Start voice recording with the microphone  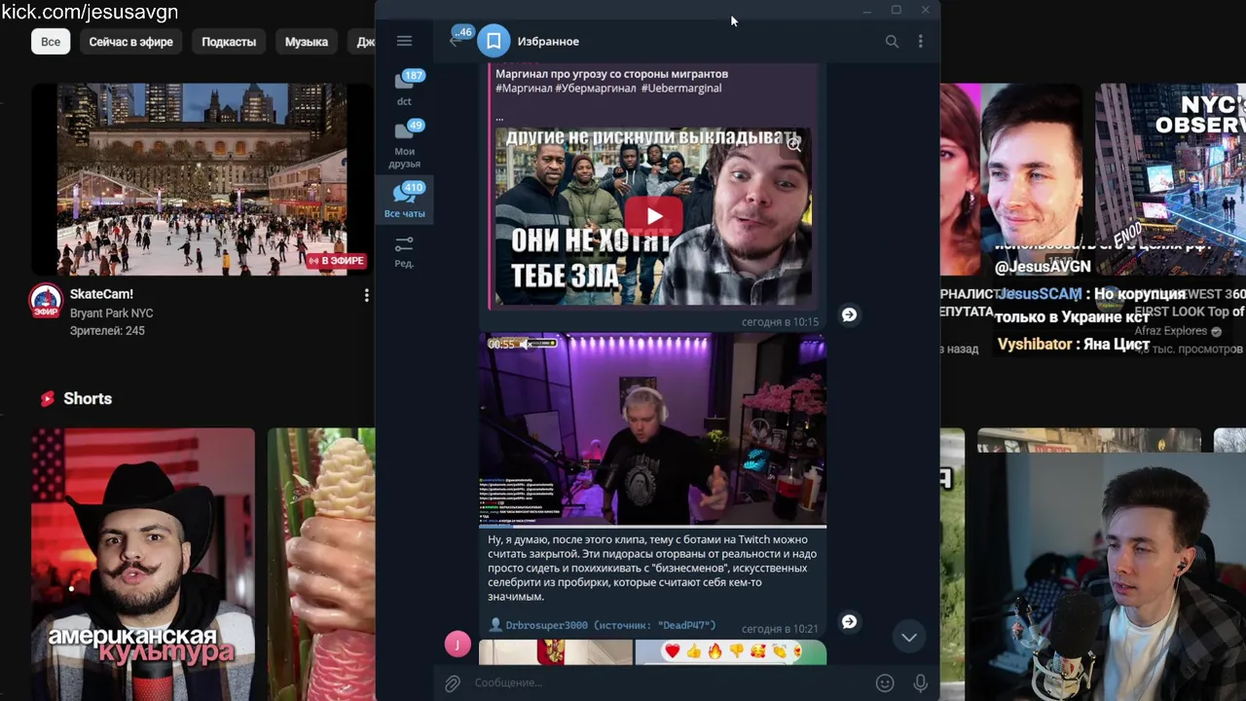tap(920, 683)
